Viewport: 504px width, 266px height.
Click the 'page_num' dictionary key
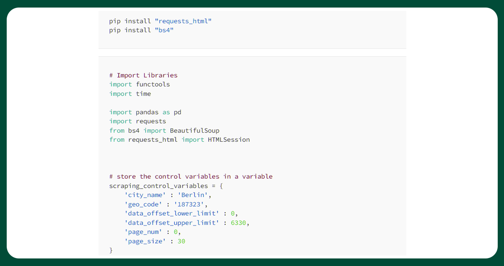pyautogui.click(x=143, y=232)
